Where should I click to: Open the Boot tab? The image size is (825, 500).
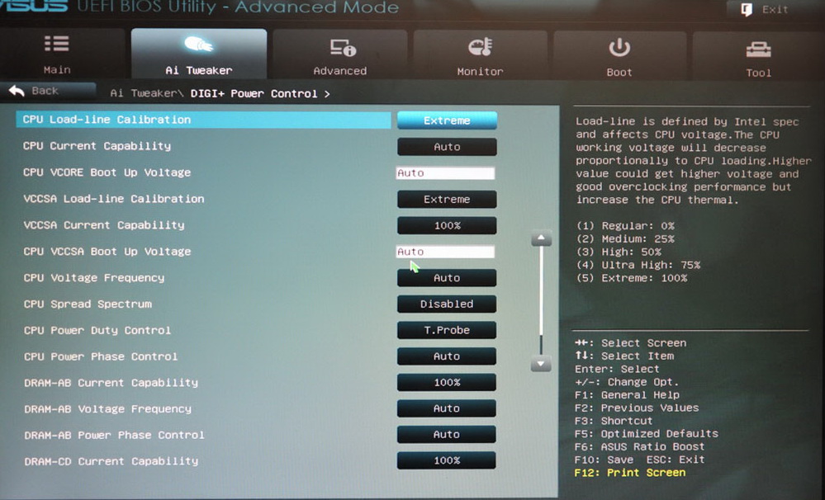[619, 56]
